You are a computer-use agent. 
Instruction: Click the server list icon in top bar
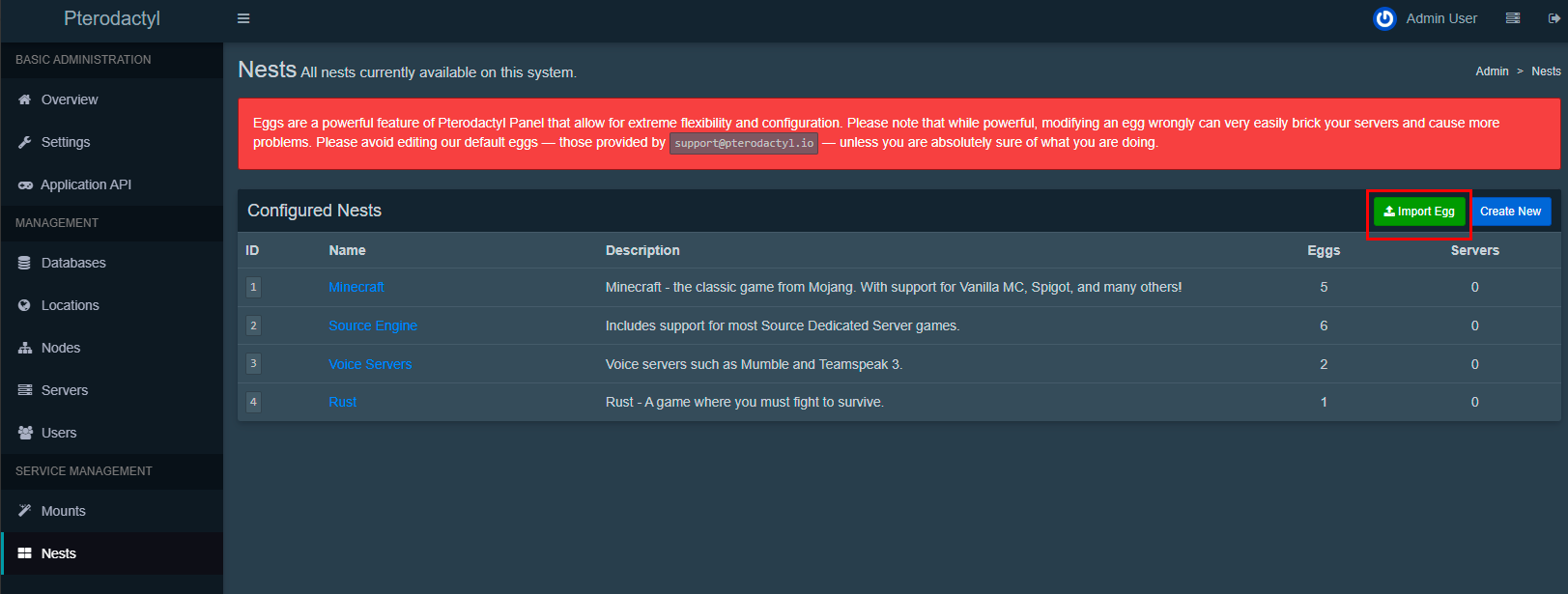click(x=1513, y=18)
